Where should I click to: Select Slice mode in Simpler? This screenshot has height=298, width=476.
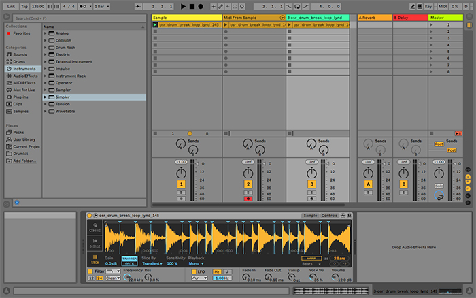pos(95,259)
